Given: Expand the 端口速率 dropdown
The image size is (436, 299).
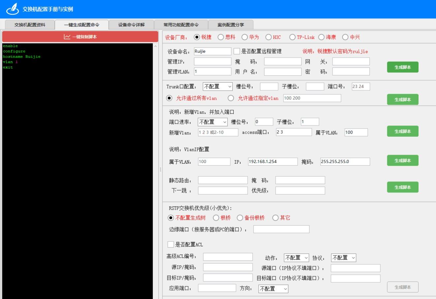Looking at the screenshot, I should pyautogui.click(x=213, y=122).
